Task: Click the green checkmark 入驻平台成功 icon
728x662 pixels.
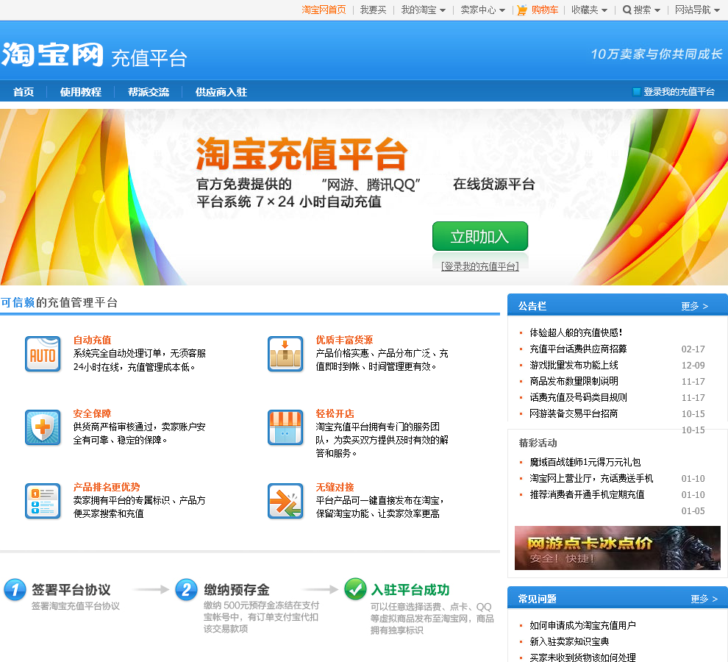Action: point(356,589)
